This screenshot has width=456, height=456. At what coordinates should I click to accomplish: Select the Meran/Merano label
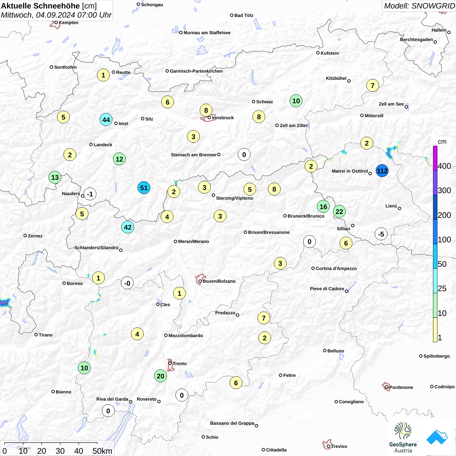tap(193, 241)
